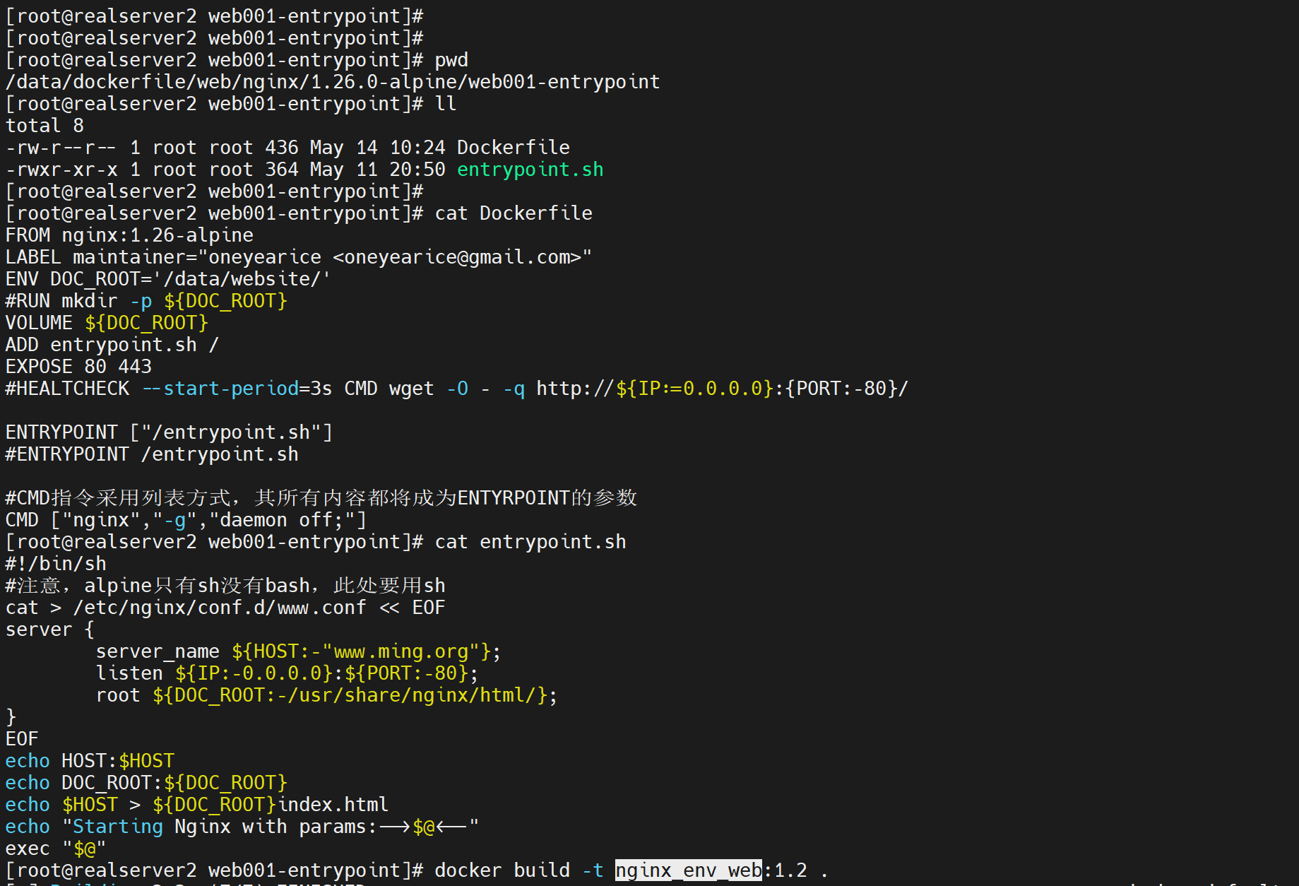
Task: Click the VOLUME ${DOC_ROOT} directive
Action: (x=106, y=322)
